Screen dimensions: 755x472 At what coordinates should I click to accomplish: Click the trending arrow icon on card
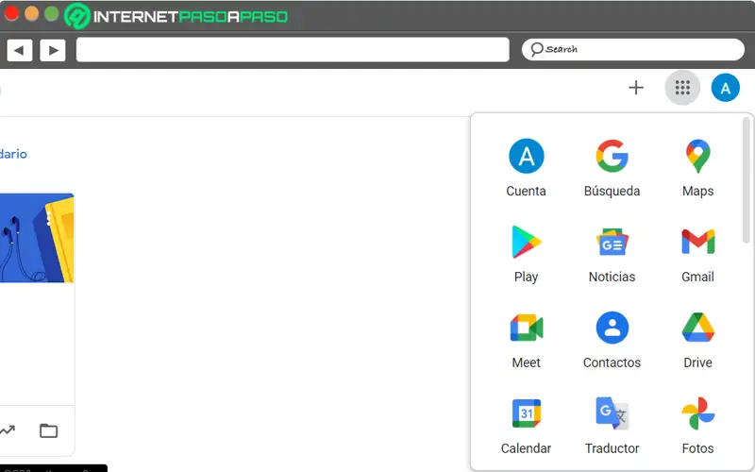tap(8, 430)
